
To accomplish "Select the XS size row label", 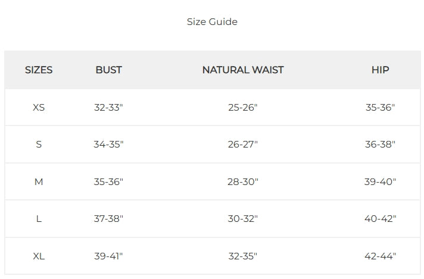I will [x=39, y=108].
